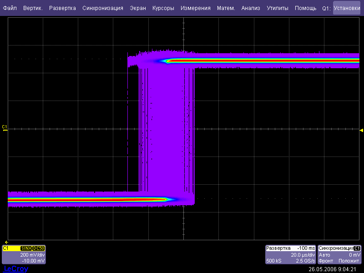Open the Помощь menu
Image resolution: width=364 pixels, height=273 pixels.
coord(305,8)
